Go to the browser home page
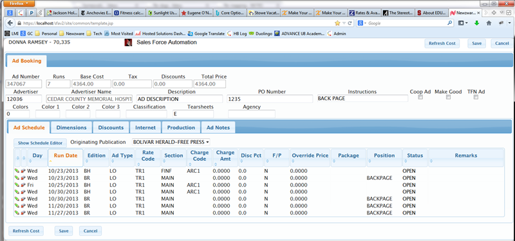515x241 pixels. 489,23
